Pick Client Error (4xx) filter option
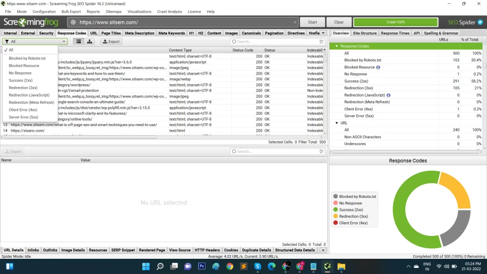 point(23,110)
